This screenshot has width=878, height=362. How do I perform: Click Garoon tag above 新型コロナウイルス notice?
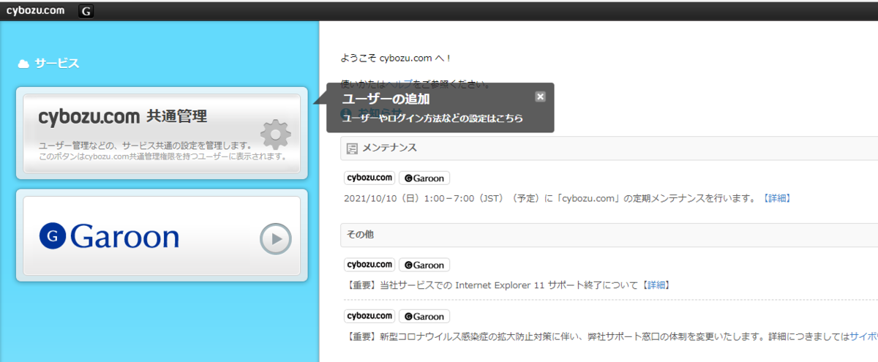[x=424, y=317]
